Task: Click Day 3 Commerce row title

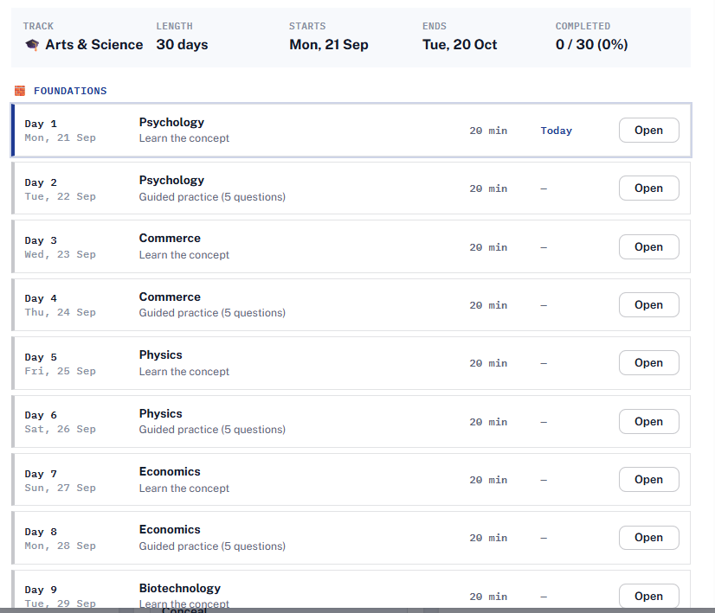Action: 170,238
